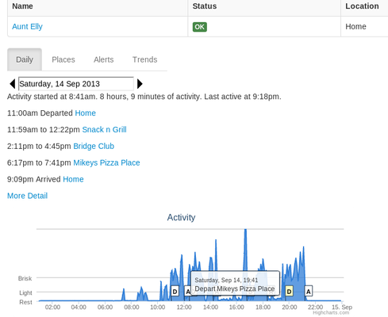Open the Mikeys Pizza Place link
388x317 pixels.
tap(106, 162)
